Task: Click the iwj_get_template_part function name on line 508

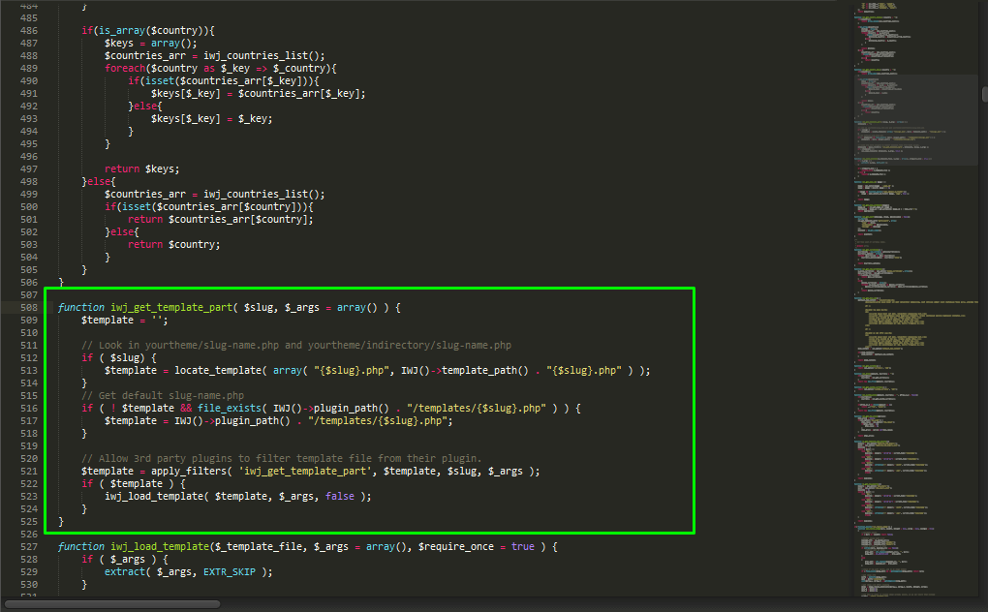Action: click(171, 307)
